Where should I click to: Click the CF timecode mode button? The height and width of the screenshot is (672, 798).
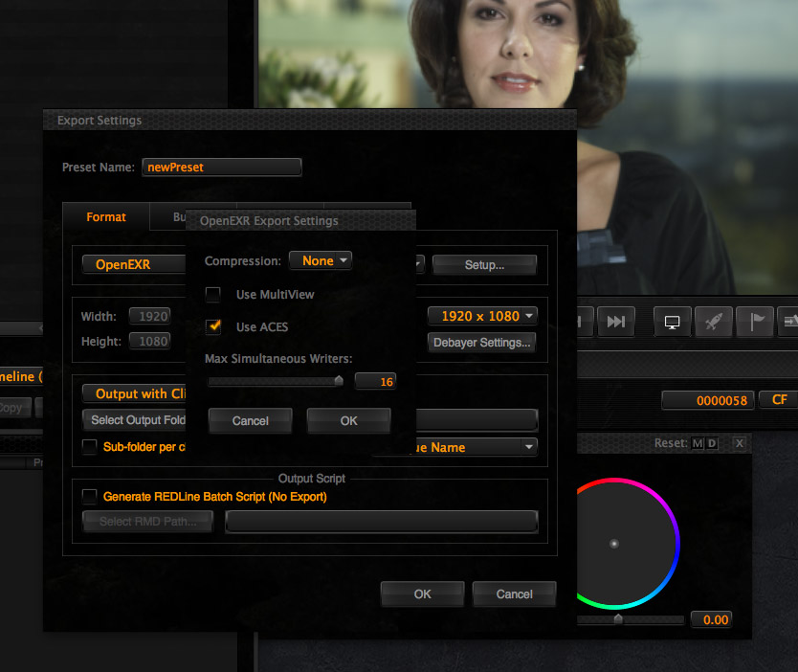(x=779, y=399)
